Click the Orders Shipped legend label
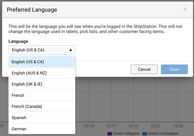The image size is (194, 136). (x=126, y=133)
